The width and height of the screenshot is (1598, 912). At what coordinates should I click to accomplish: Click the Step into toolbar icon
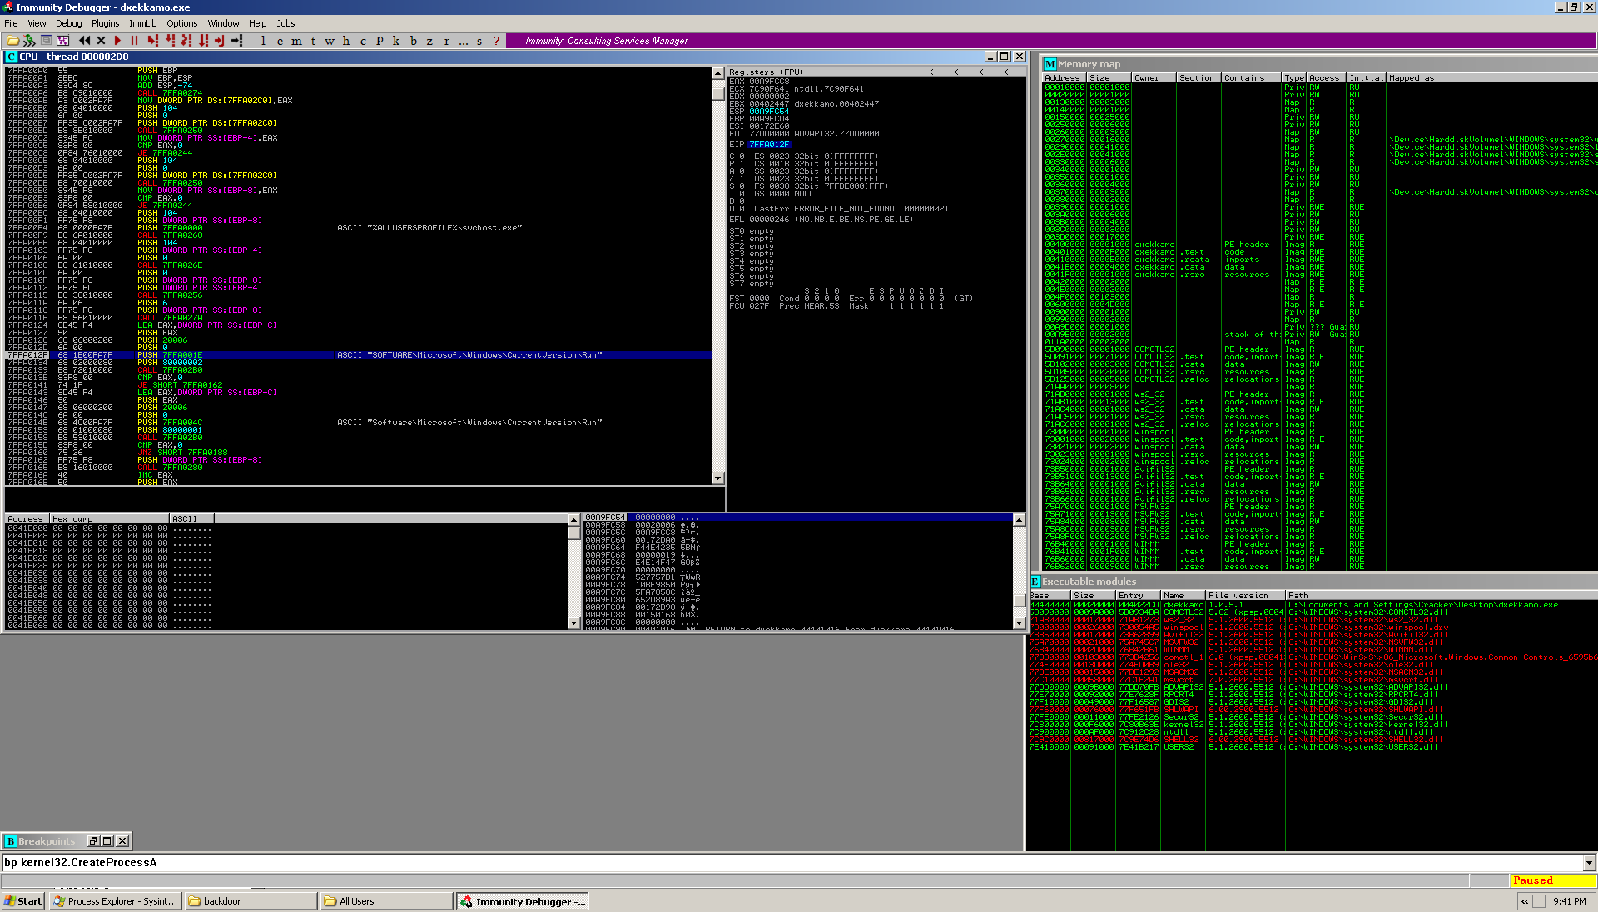[153, 40]
